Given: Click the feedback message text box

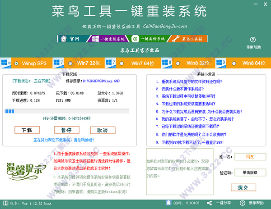Looking at the screenshot, I should [x=180, y=172].
